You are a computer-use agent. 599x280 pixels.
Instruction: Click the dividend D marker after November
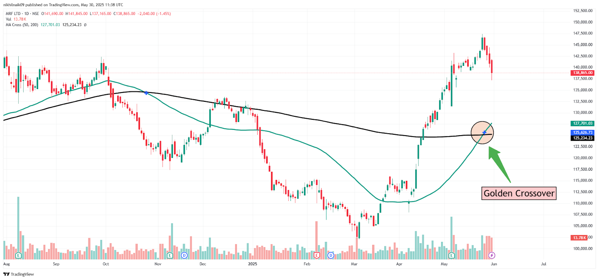tap(184, 255)
